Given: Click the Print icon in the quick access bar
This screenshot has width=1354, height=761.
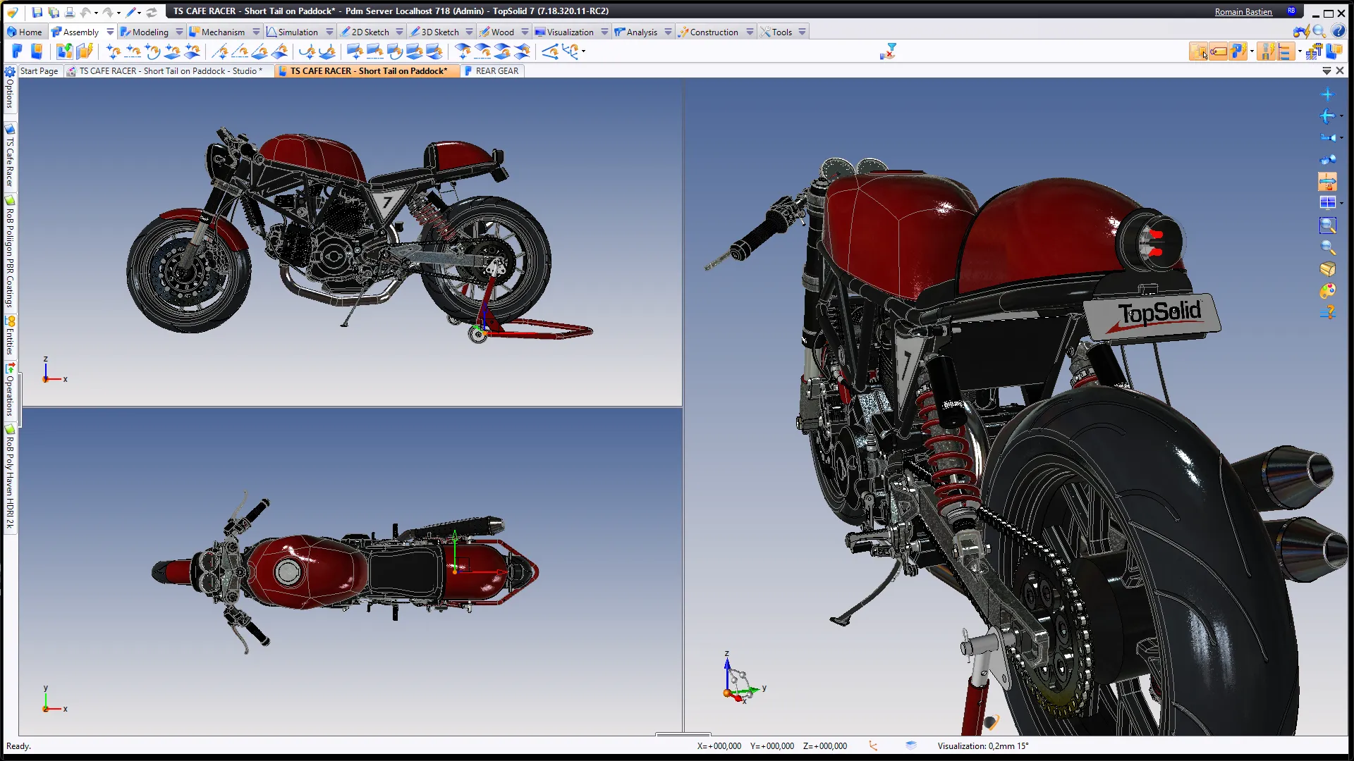Looking at the screenshot, I should tap(70, 12).
